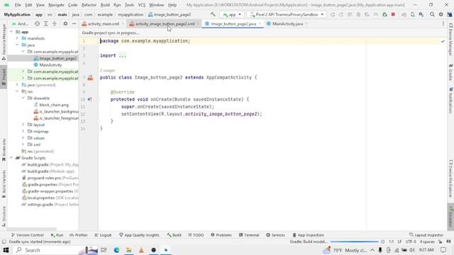Toggle the Structure side panel
454x255 pixels.
point(4,216)
